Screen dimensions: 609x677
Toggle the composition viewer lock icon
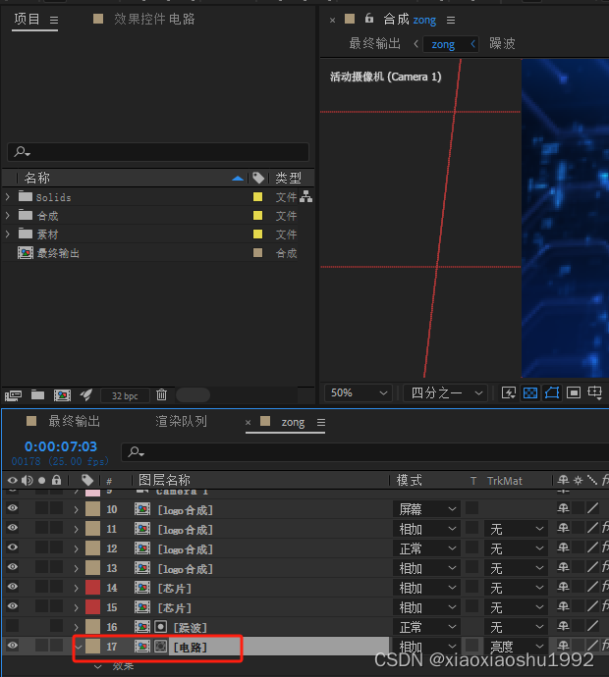click(x=368, y=18)
